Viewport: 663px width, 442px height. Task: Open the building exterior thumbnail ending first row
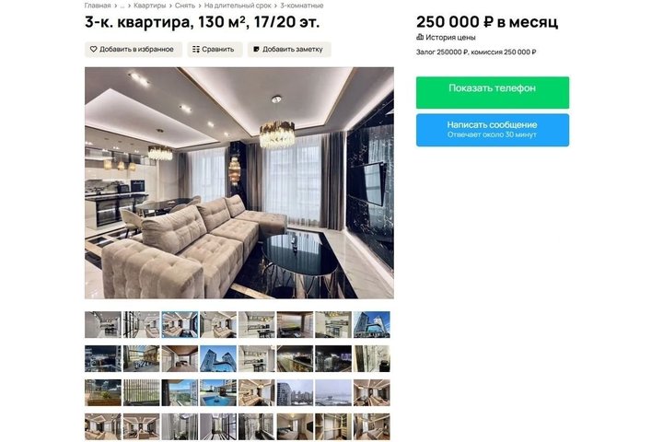372,324
